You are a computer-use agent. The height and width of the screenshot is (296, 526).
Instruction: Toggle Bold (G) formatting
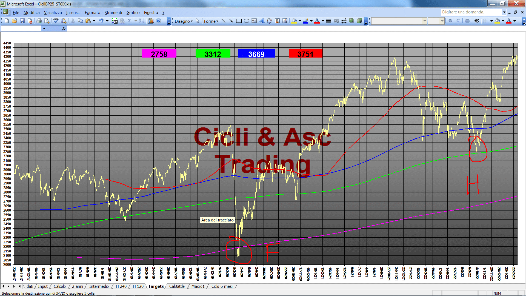[450, 21]
